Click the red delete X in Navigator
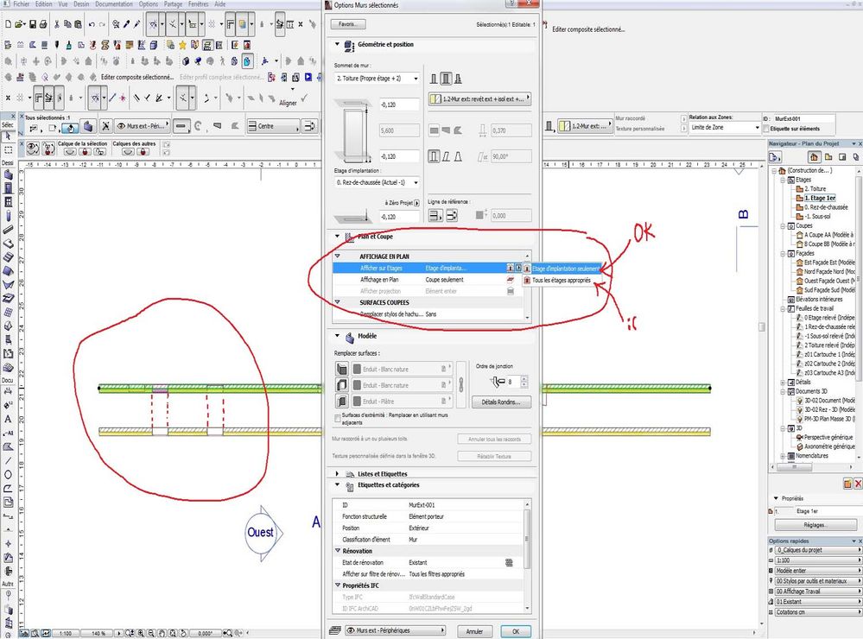The image size is (863, 639). (x=858, y=484)
